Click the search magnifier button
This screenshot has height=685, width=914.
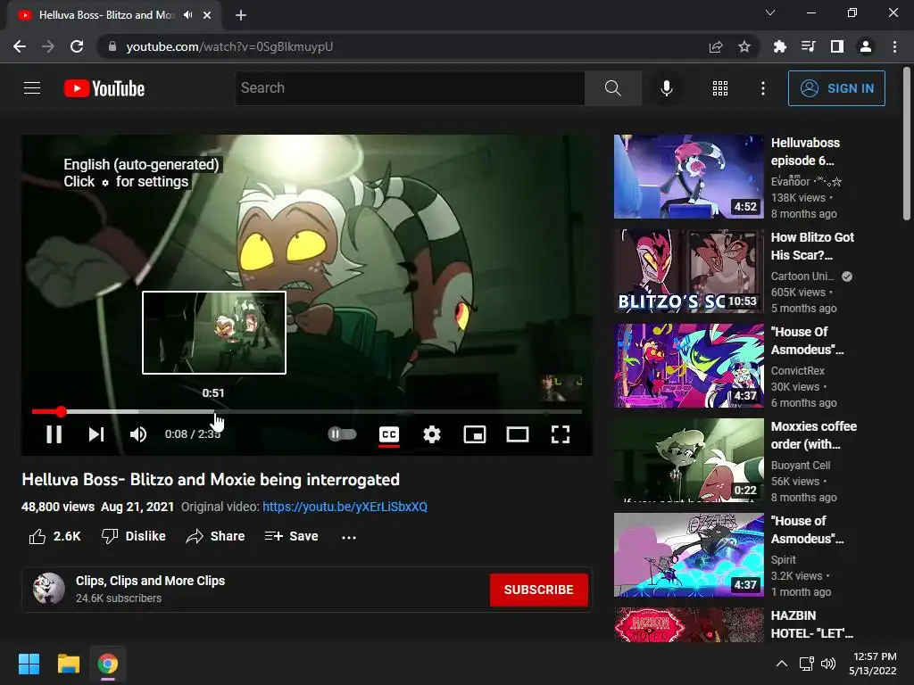(612, 88)
